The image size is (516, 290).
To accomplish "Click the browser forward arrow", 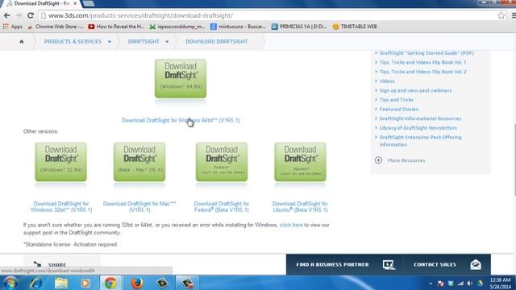I will [19, 15].
